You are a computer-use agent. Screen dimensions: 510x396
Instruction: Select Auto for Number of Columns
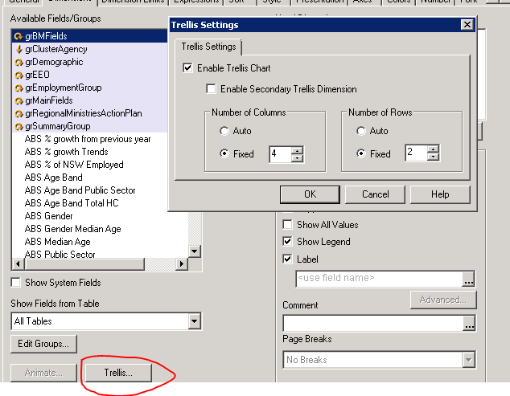[x=224, y=131]
